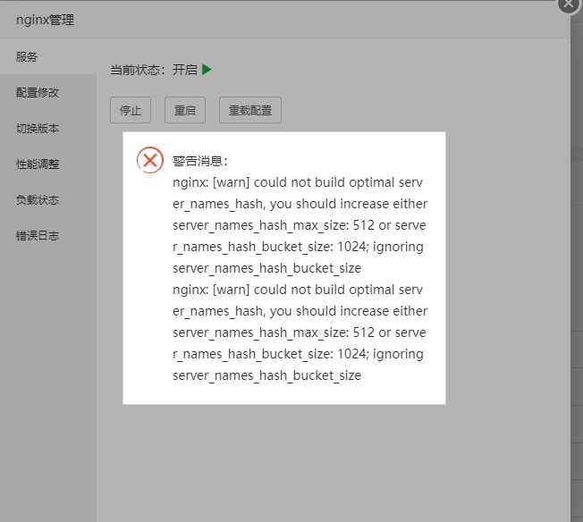Click the 重启 button to restart nginx

click(x=185, y=110)
